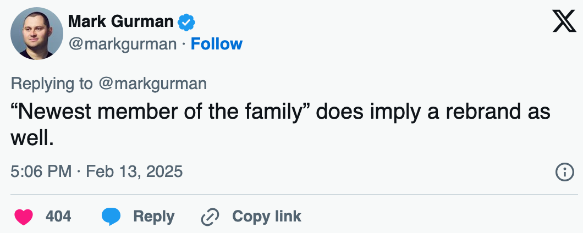The image size is (583, 233).
Task: Click the chain link icon
Action: [210, 217]
